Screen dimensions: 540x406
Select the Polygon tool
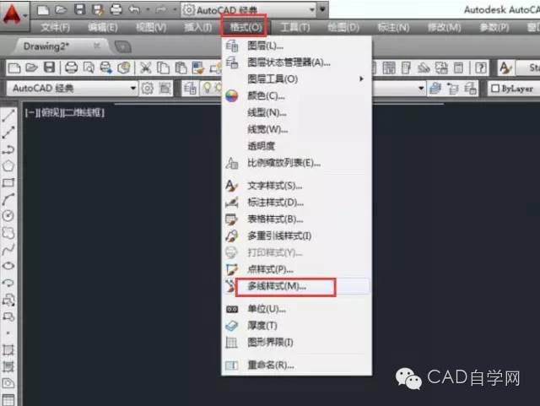tap(8, 165)
